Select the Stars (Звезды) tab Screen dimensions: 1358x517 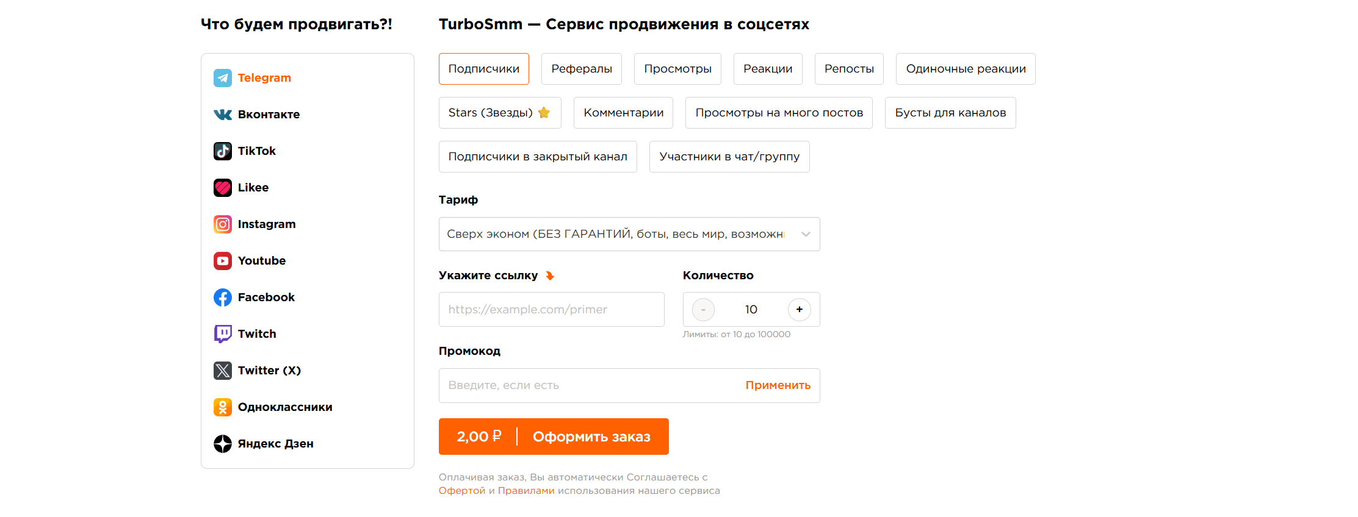[499, 113]
